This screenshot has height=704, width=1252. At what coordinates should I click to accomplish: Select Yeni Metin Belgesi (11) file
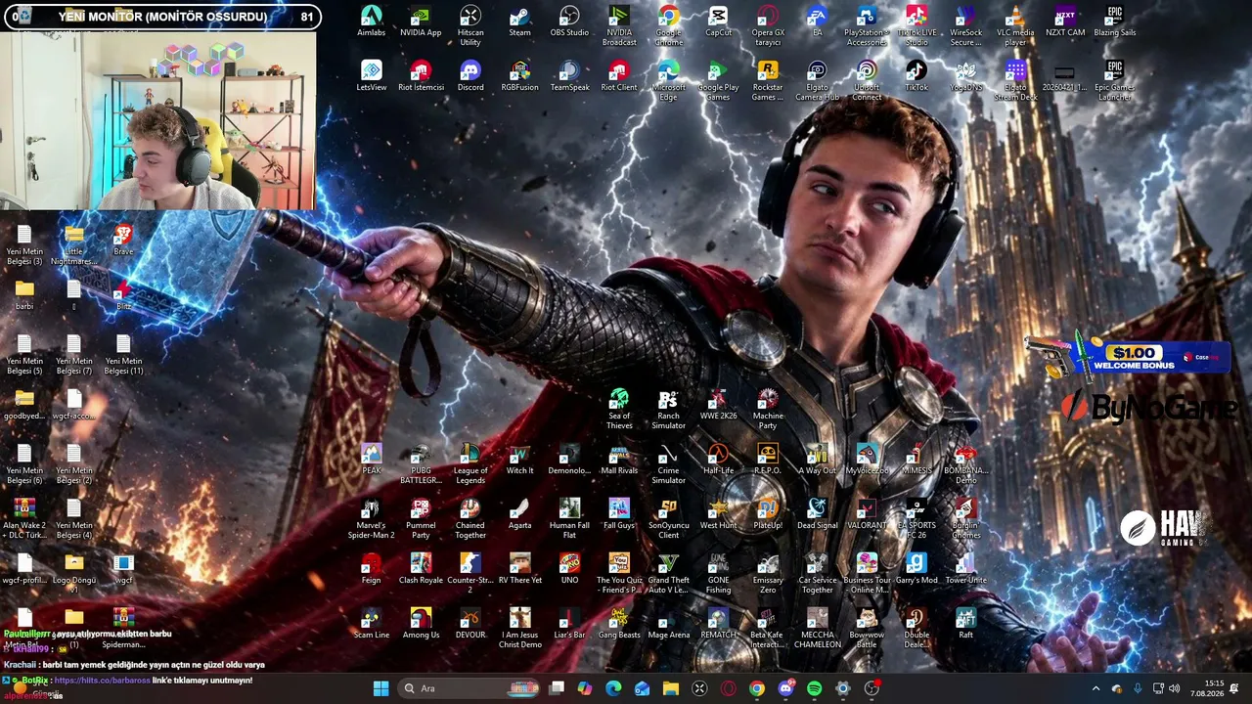(x=123, y=355)
